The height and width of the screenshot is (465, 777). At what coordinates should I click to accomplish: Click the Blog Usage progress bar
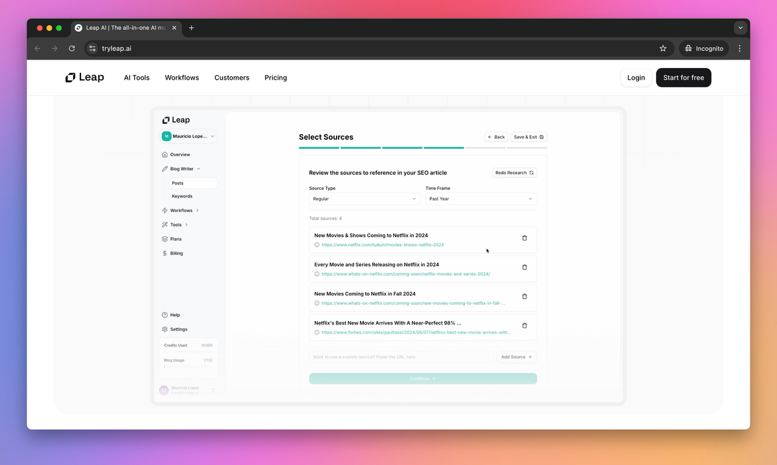pos(188,367)
